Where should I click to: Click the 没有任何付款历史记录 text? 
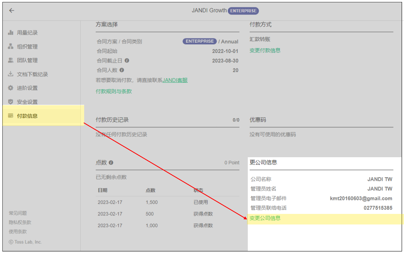coord(121,135)
